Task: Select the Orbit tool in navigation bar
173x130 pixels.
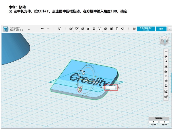Action: pyautogui.click(x=166, y=56)
